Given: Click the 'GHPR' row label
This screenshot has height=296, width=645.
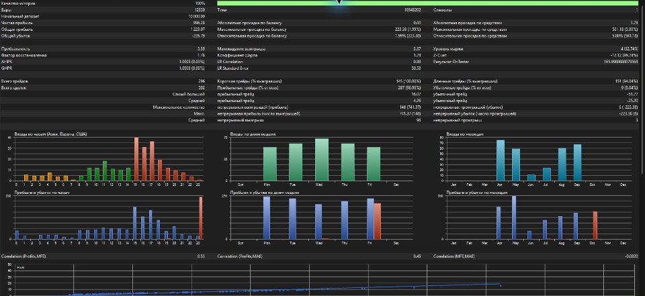Looking at the screenshot, I should 6,68.
